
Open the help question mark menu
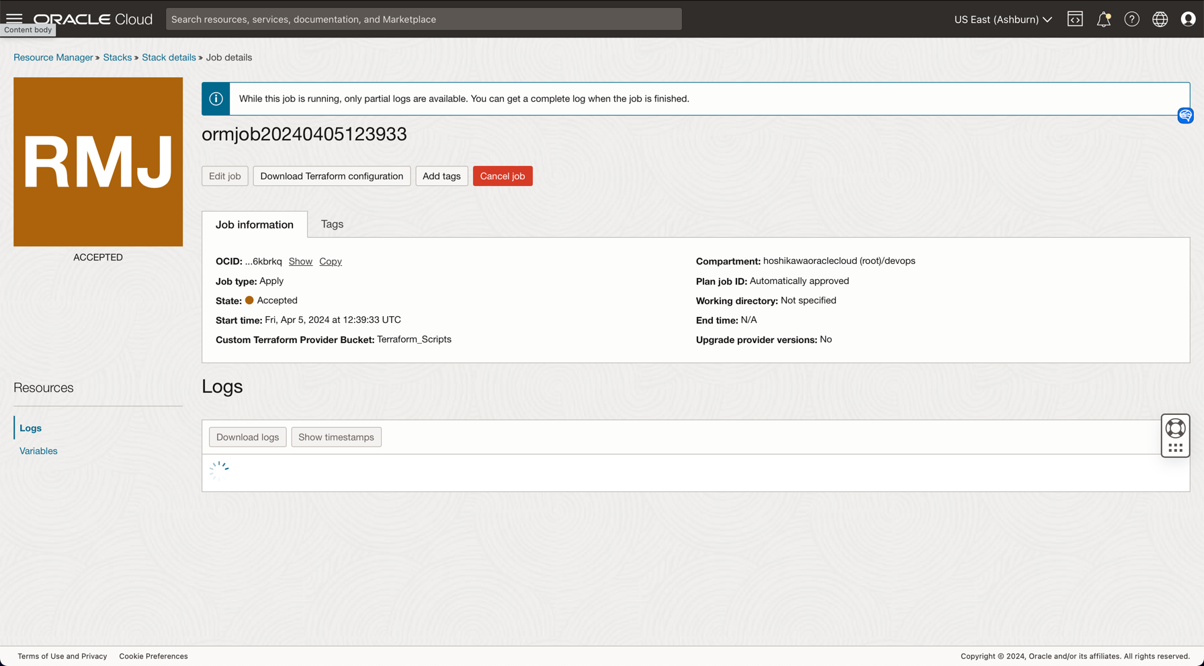click(x=1131, y=19)
